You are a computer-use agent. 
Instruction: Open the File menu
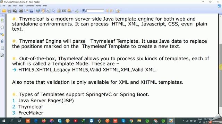click(4, 6)
